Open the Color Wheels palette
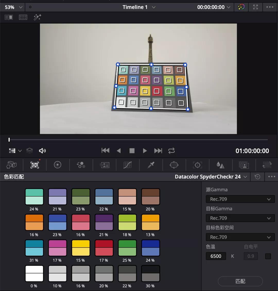Viewport: 278px width, 291px height. pyautogui.click(x=57, y=165)
